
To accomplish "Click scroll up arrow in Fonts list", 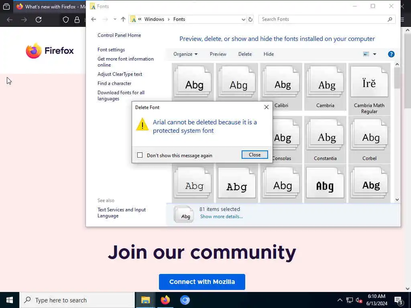I will pyautogui.click(x=397, y=64).
